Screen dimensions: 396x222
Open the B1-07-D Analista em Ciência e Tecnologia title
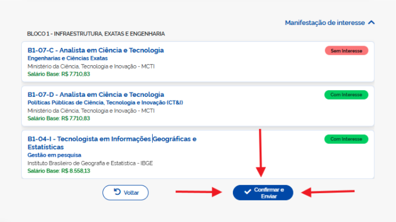(x=95, y=95)
